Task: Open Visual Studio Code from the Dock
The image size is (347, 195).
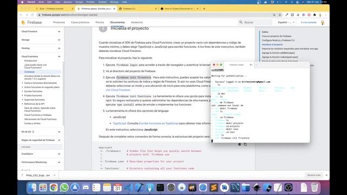Action: [128, 188]
